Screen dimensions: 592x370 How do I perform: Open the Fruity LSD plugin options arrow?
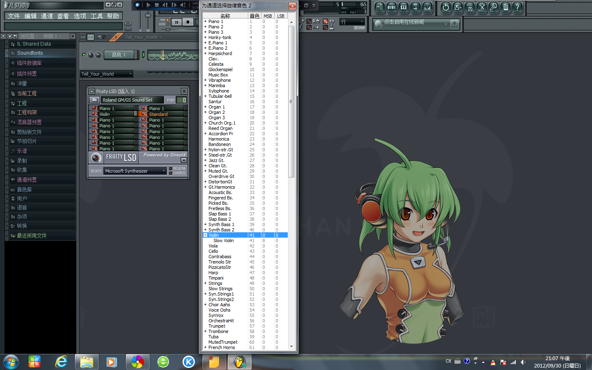[92, 91]
